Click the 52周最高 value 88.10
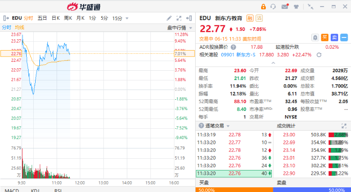351x192 pixels. pos(240,102)
